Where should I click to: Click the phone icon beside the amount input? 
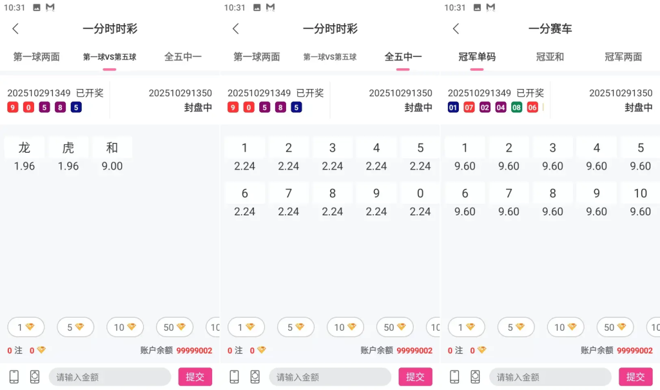click(x=13, y=376)
